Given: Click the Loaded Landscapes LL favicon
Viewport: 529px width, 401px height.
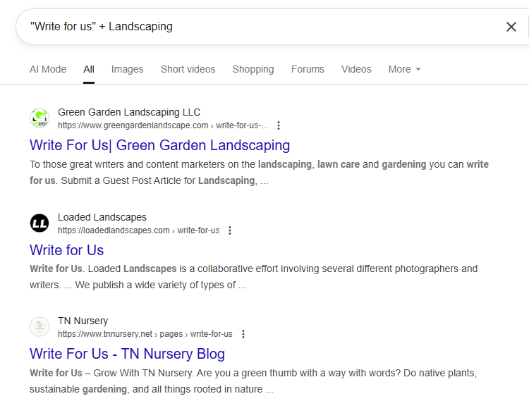Looking at the screenshot, I should (39, 223).
